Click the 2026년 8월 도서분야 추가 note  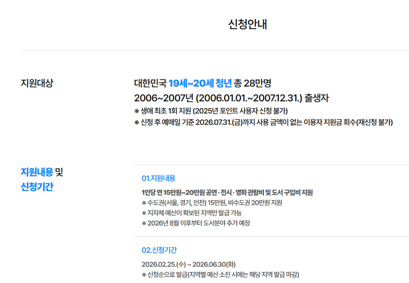[196, 223]
